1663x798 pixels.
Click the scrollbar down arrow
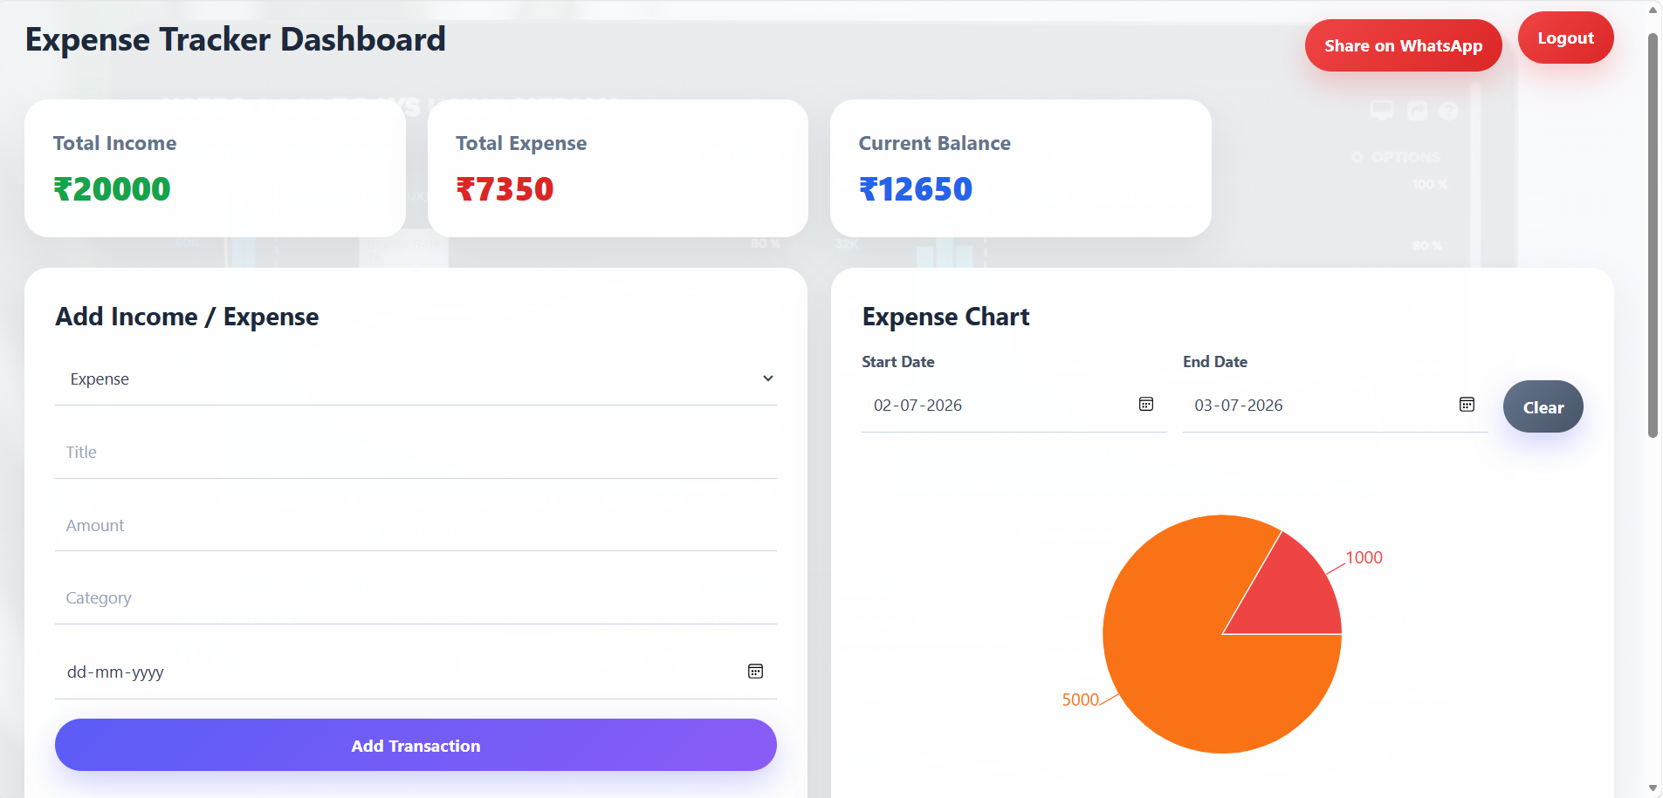[x=1653, y=788]
